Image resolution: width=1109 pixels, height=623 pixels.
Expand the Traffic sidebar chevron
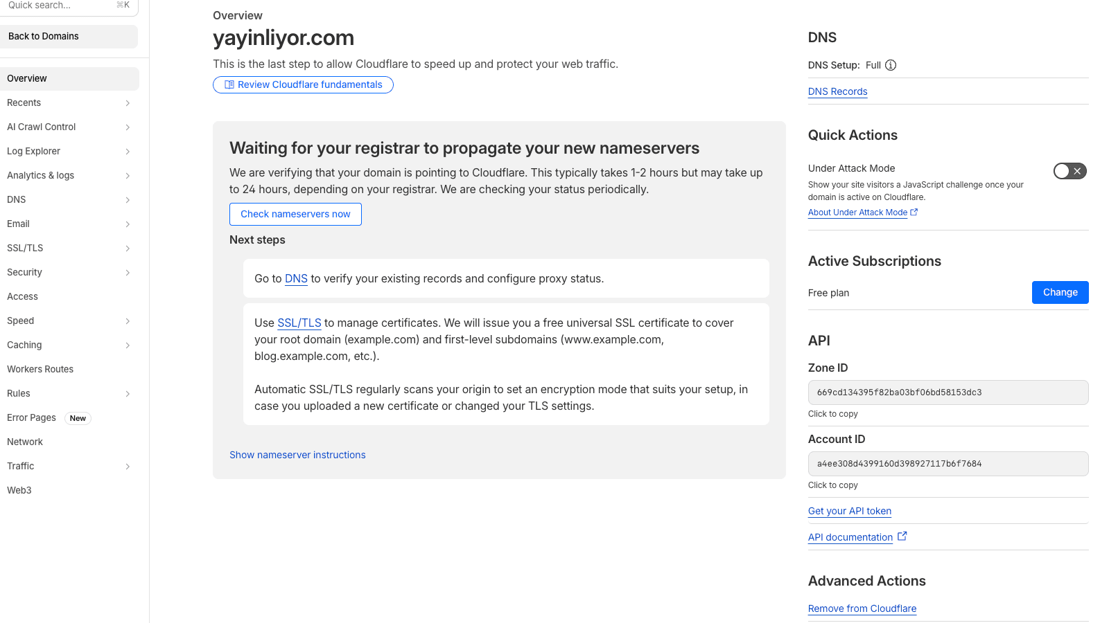(x=128, y=467)
